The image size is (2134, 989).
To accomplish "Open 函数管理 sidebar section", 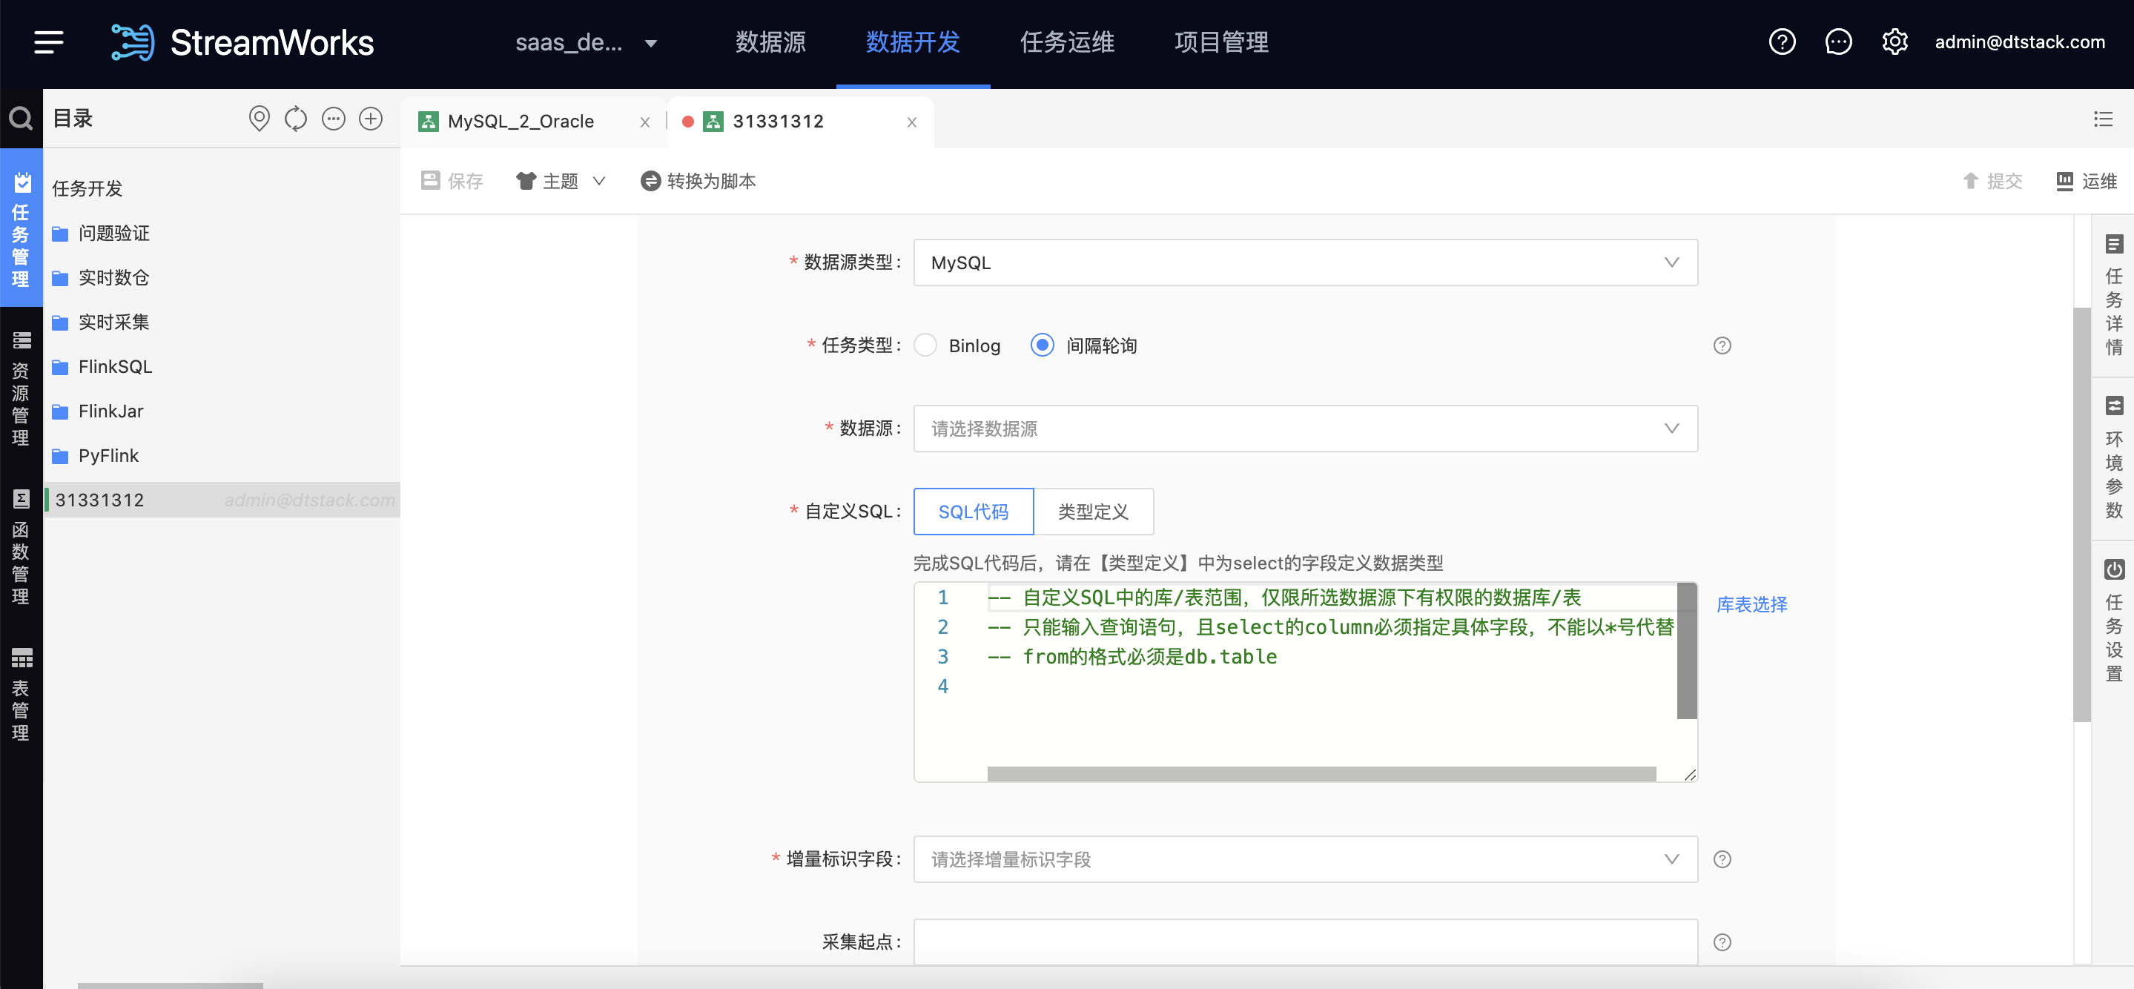I will coord(21,546).
